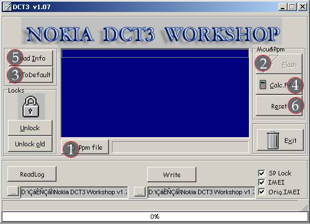This screenshot has width=310, height=224.
Task: Click the DCT3 app icon in title bar
Action: click(x=7, y=6)
